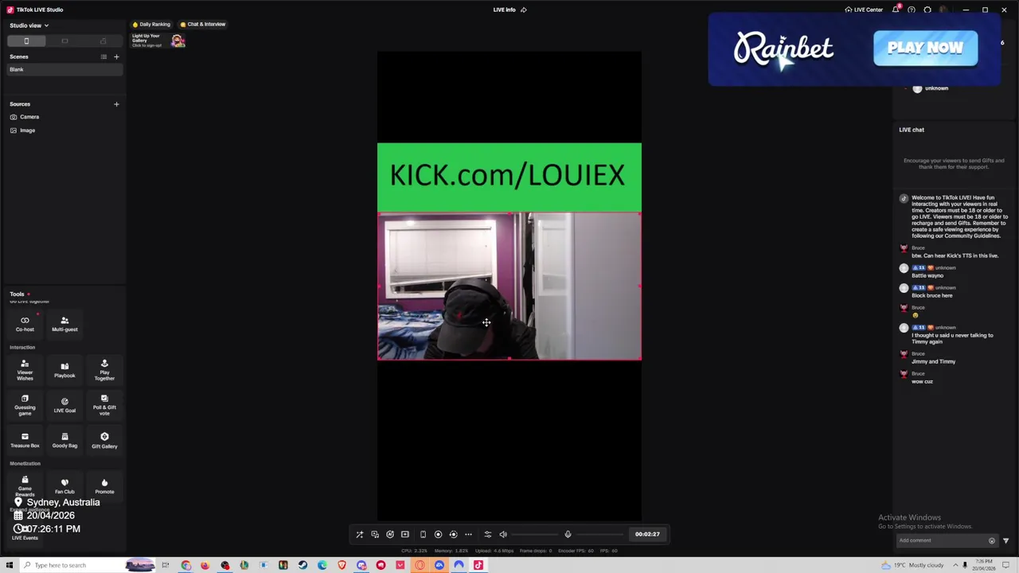Mute the microphone icon
Viewport: 1019px width, 573px height.
pos(568,534)
